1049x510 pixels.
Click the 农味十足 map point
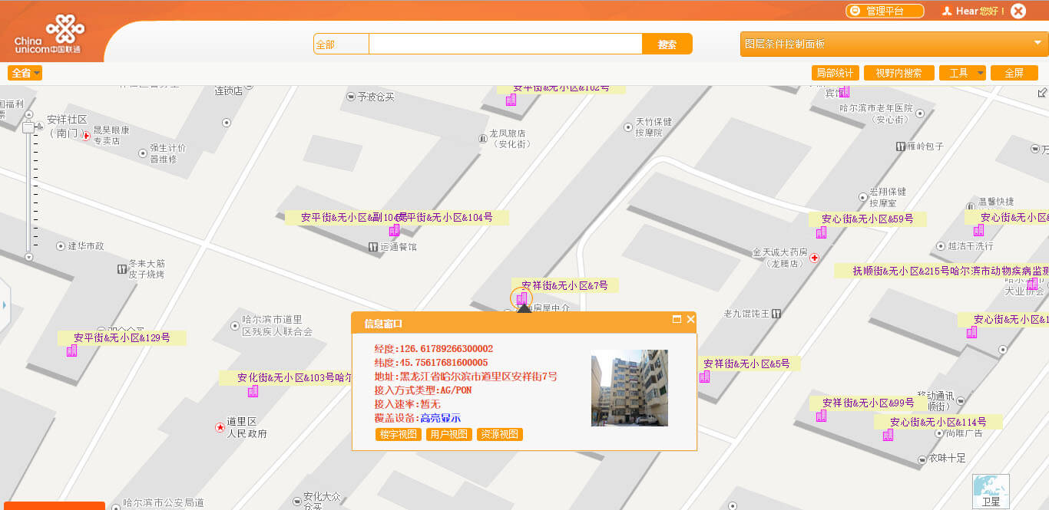pyautogui.click(x=922, y=459)
